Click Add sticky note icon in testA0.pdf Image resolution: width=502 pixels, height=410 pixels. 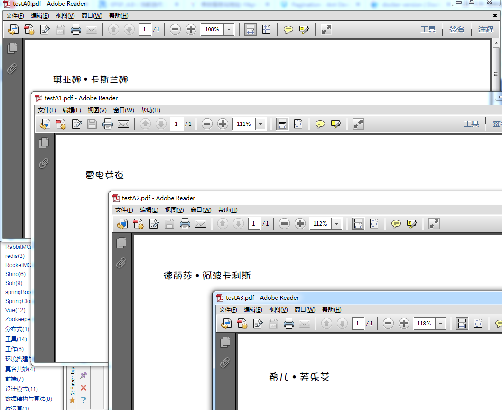(288, 29)
